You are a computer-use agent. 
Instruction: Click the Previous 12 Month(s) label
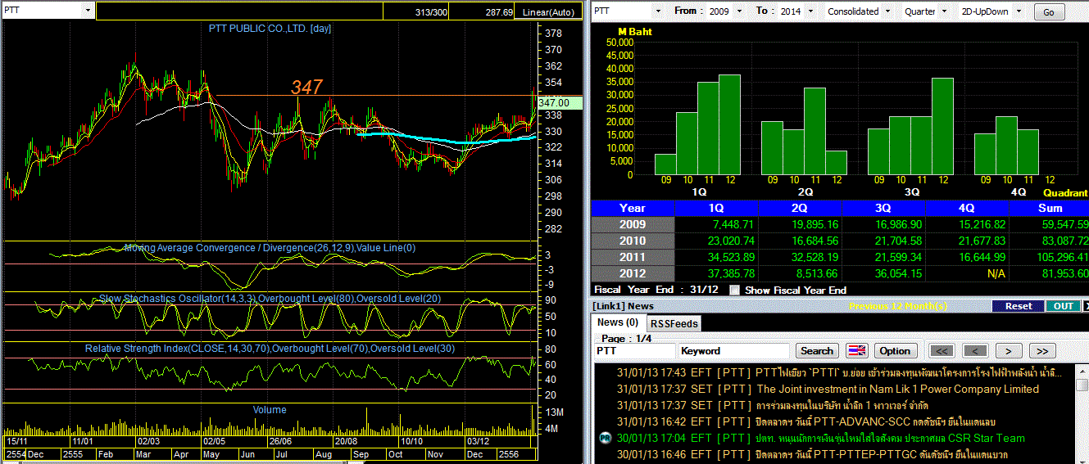tap(897, 306)
